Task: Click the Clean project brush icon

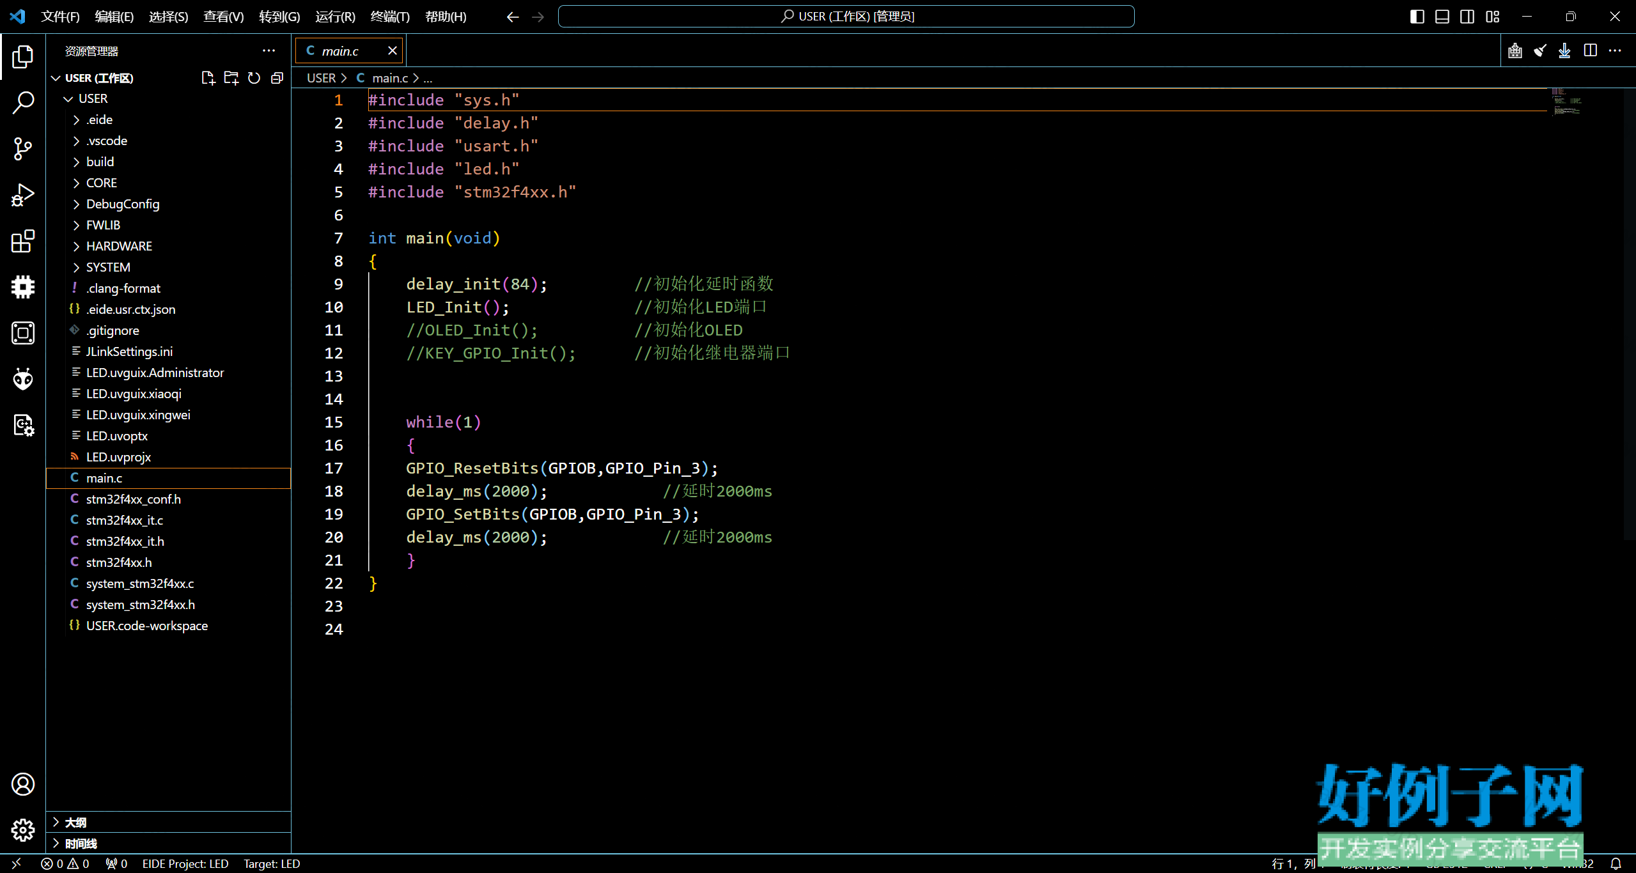Action: coord(1540,50)
